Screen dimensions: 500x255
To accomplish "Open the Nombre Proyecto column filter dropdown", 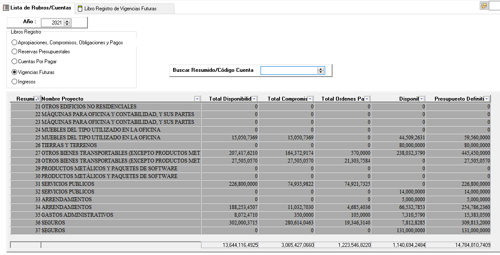I will coord(197,99).
